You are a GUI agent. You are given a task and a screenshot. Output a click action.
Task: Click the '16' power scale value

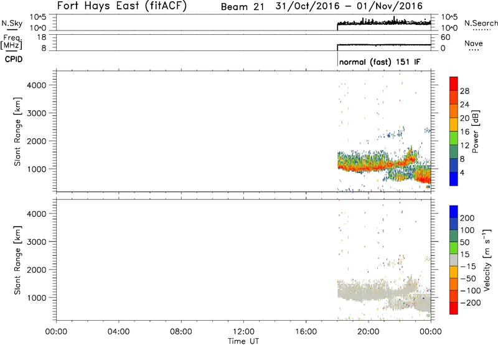(464, 132)
